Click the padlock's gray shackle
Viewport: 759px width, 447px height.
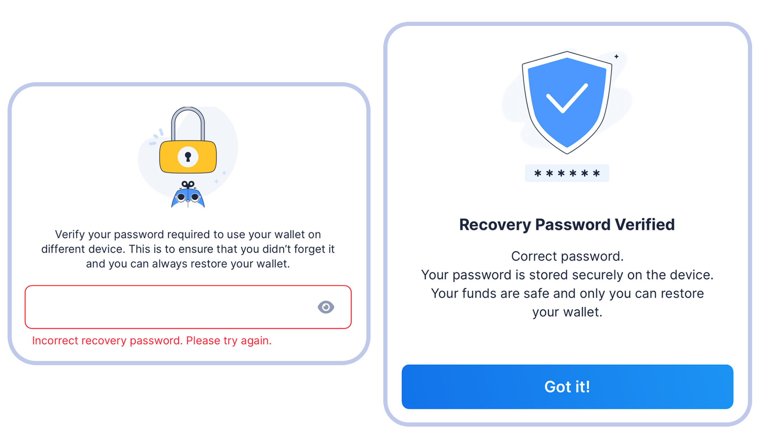click(188, 124)
